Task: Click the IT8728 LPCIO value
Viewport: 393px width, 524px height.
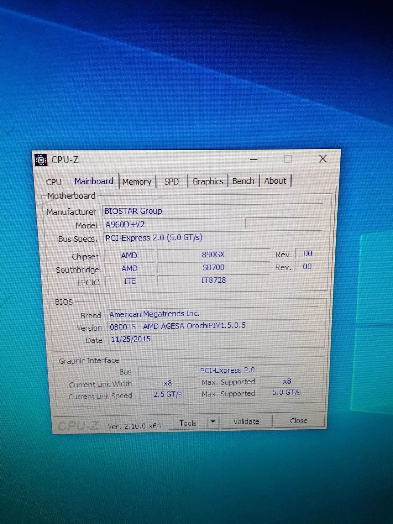Action: tap(213, 280)
